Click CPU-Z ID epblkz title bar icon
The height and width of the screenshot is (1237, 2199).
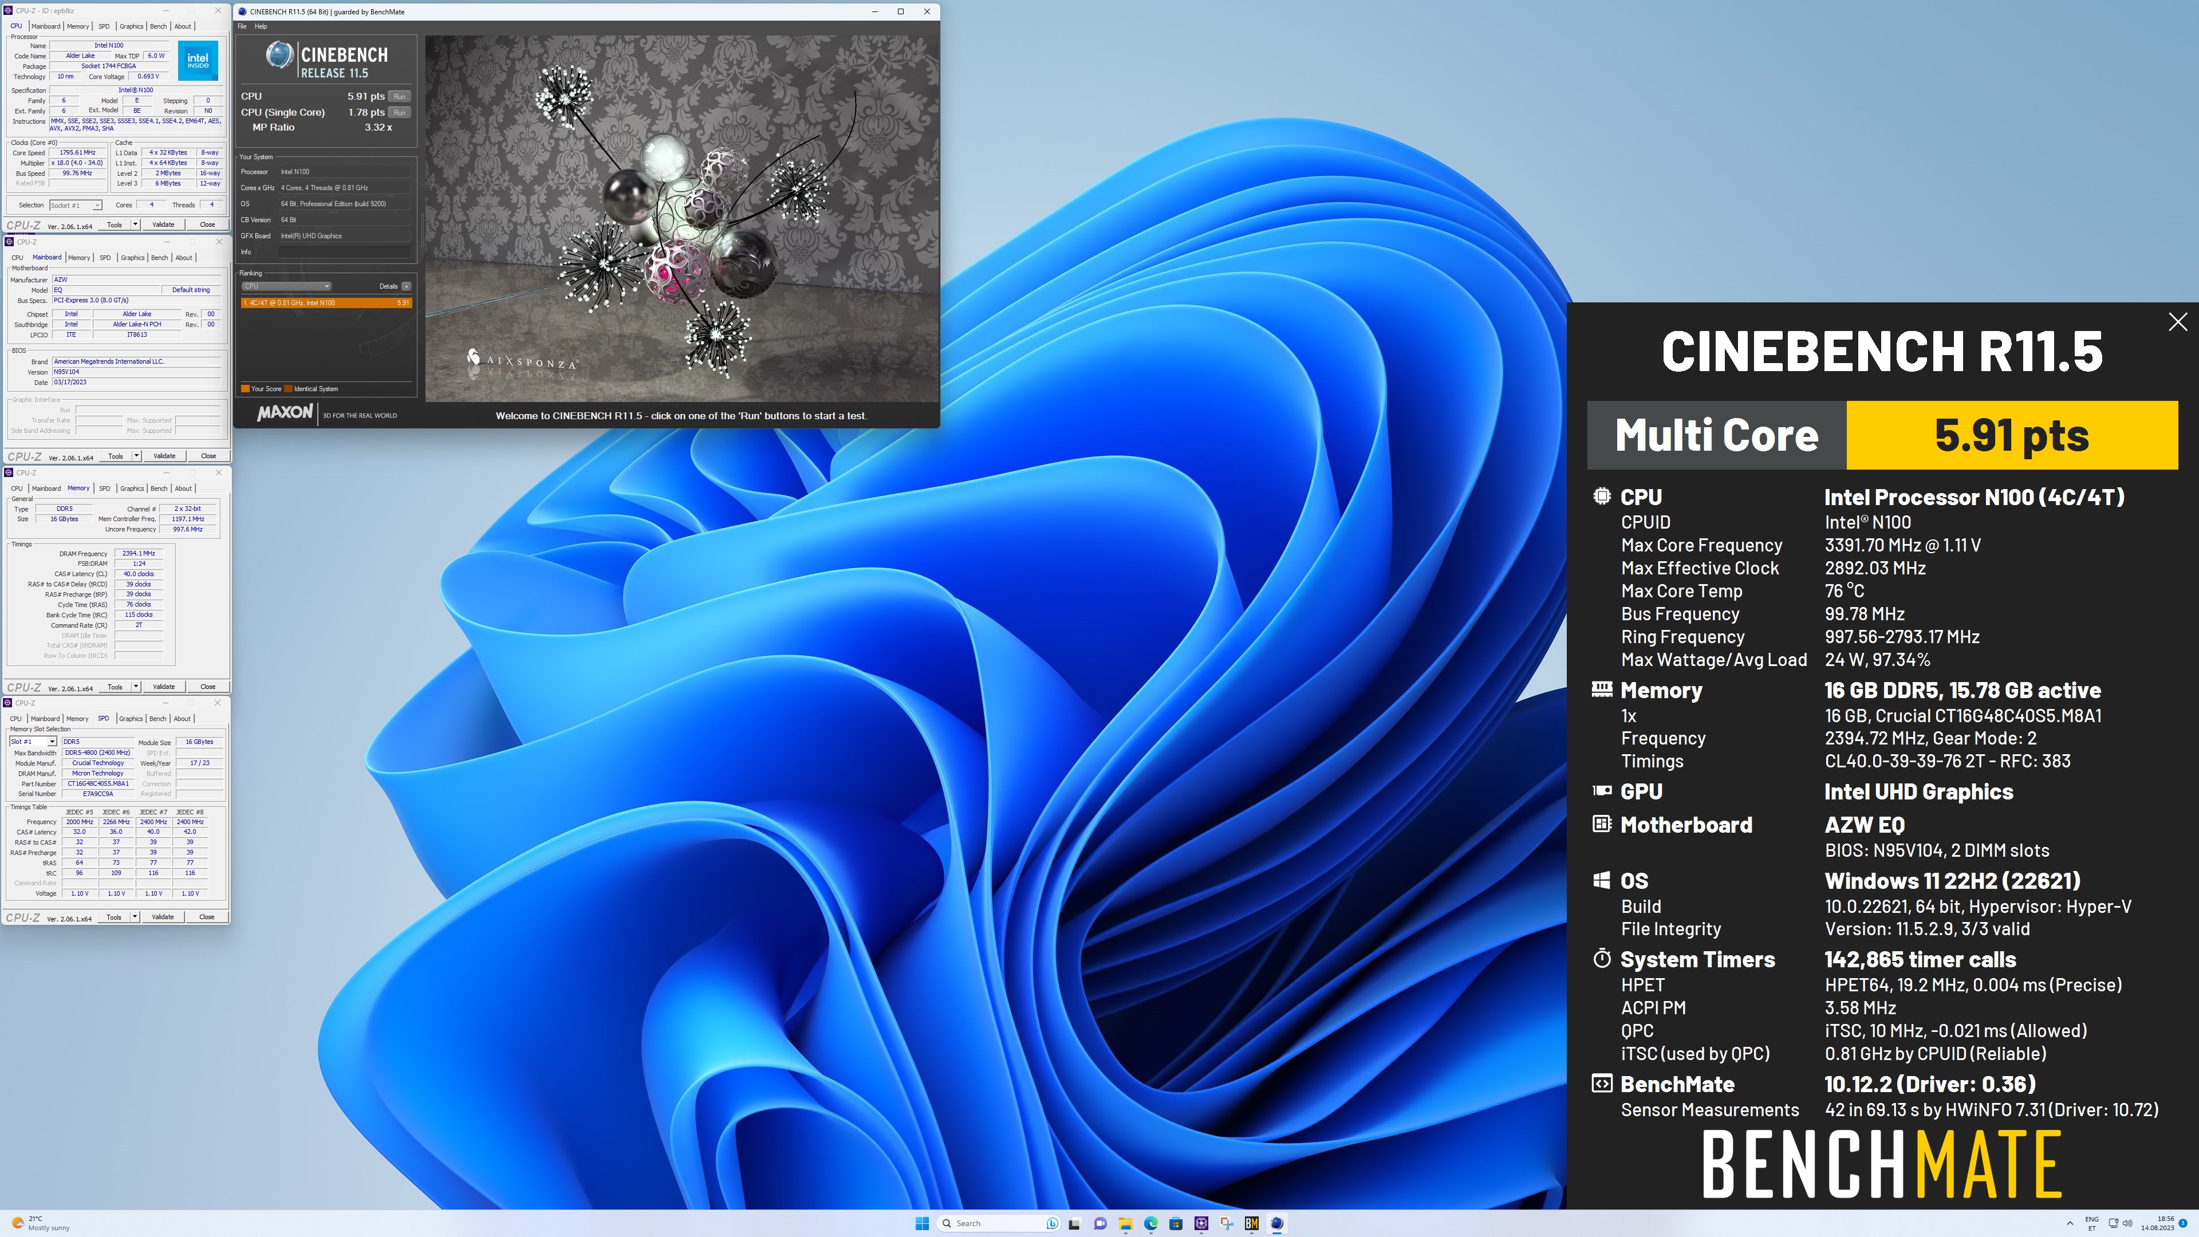(x=9, y=10)
